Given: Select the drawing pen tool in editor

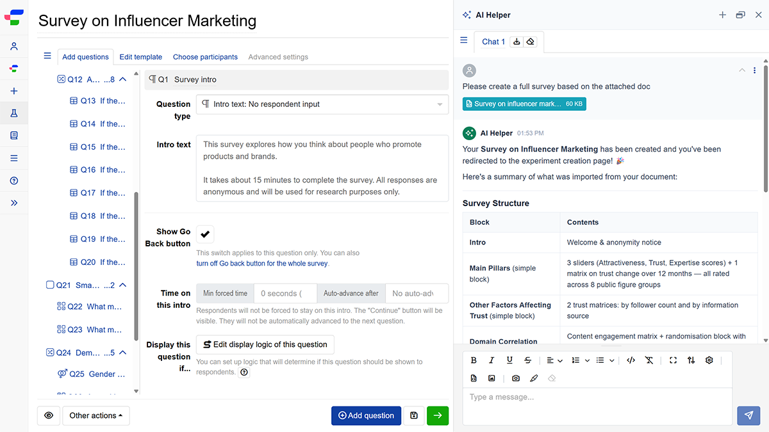Looking at the screenshot, I should pos(534,378).
